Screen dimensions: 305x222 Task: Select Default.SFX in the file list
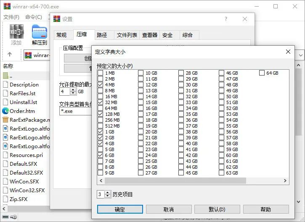(x=23, y=164)
